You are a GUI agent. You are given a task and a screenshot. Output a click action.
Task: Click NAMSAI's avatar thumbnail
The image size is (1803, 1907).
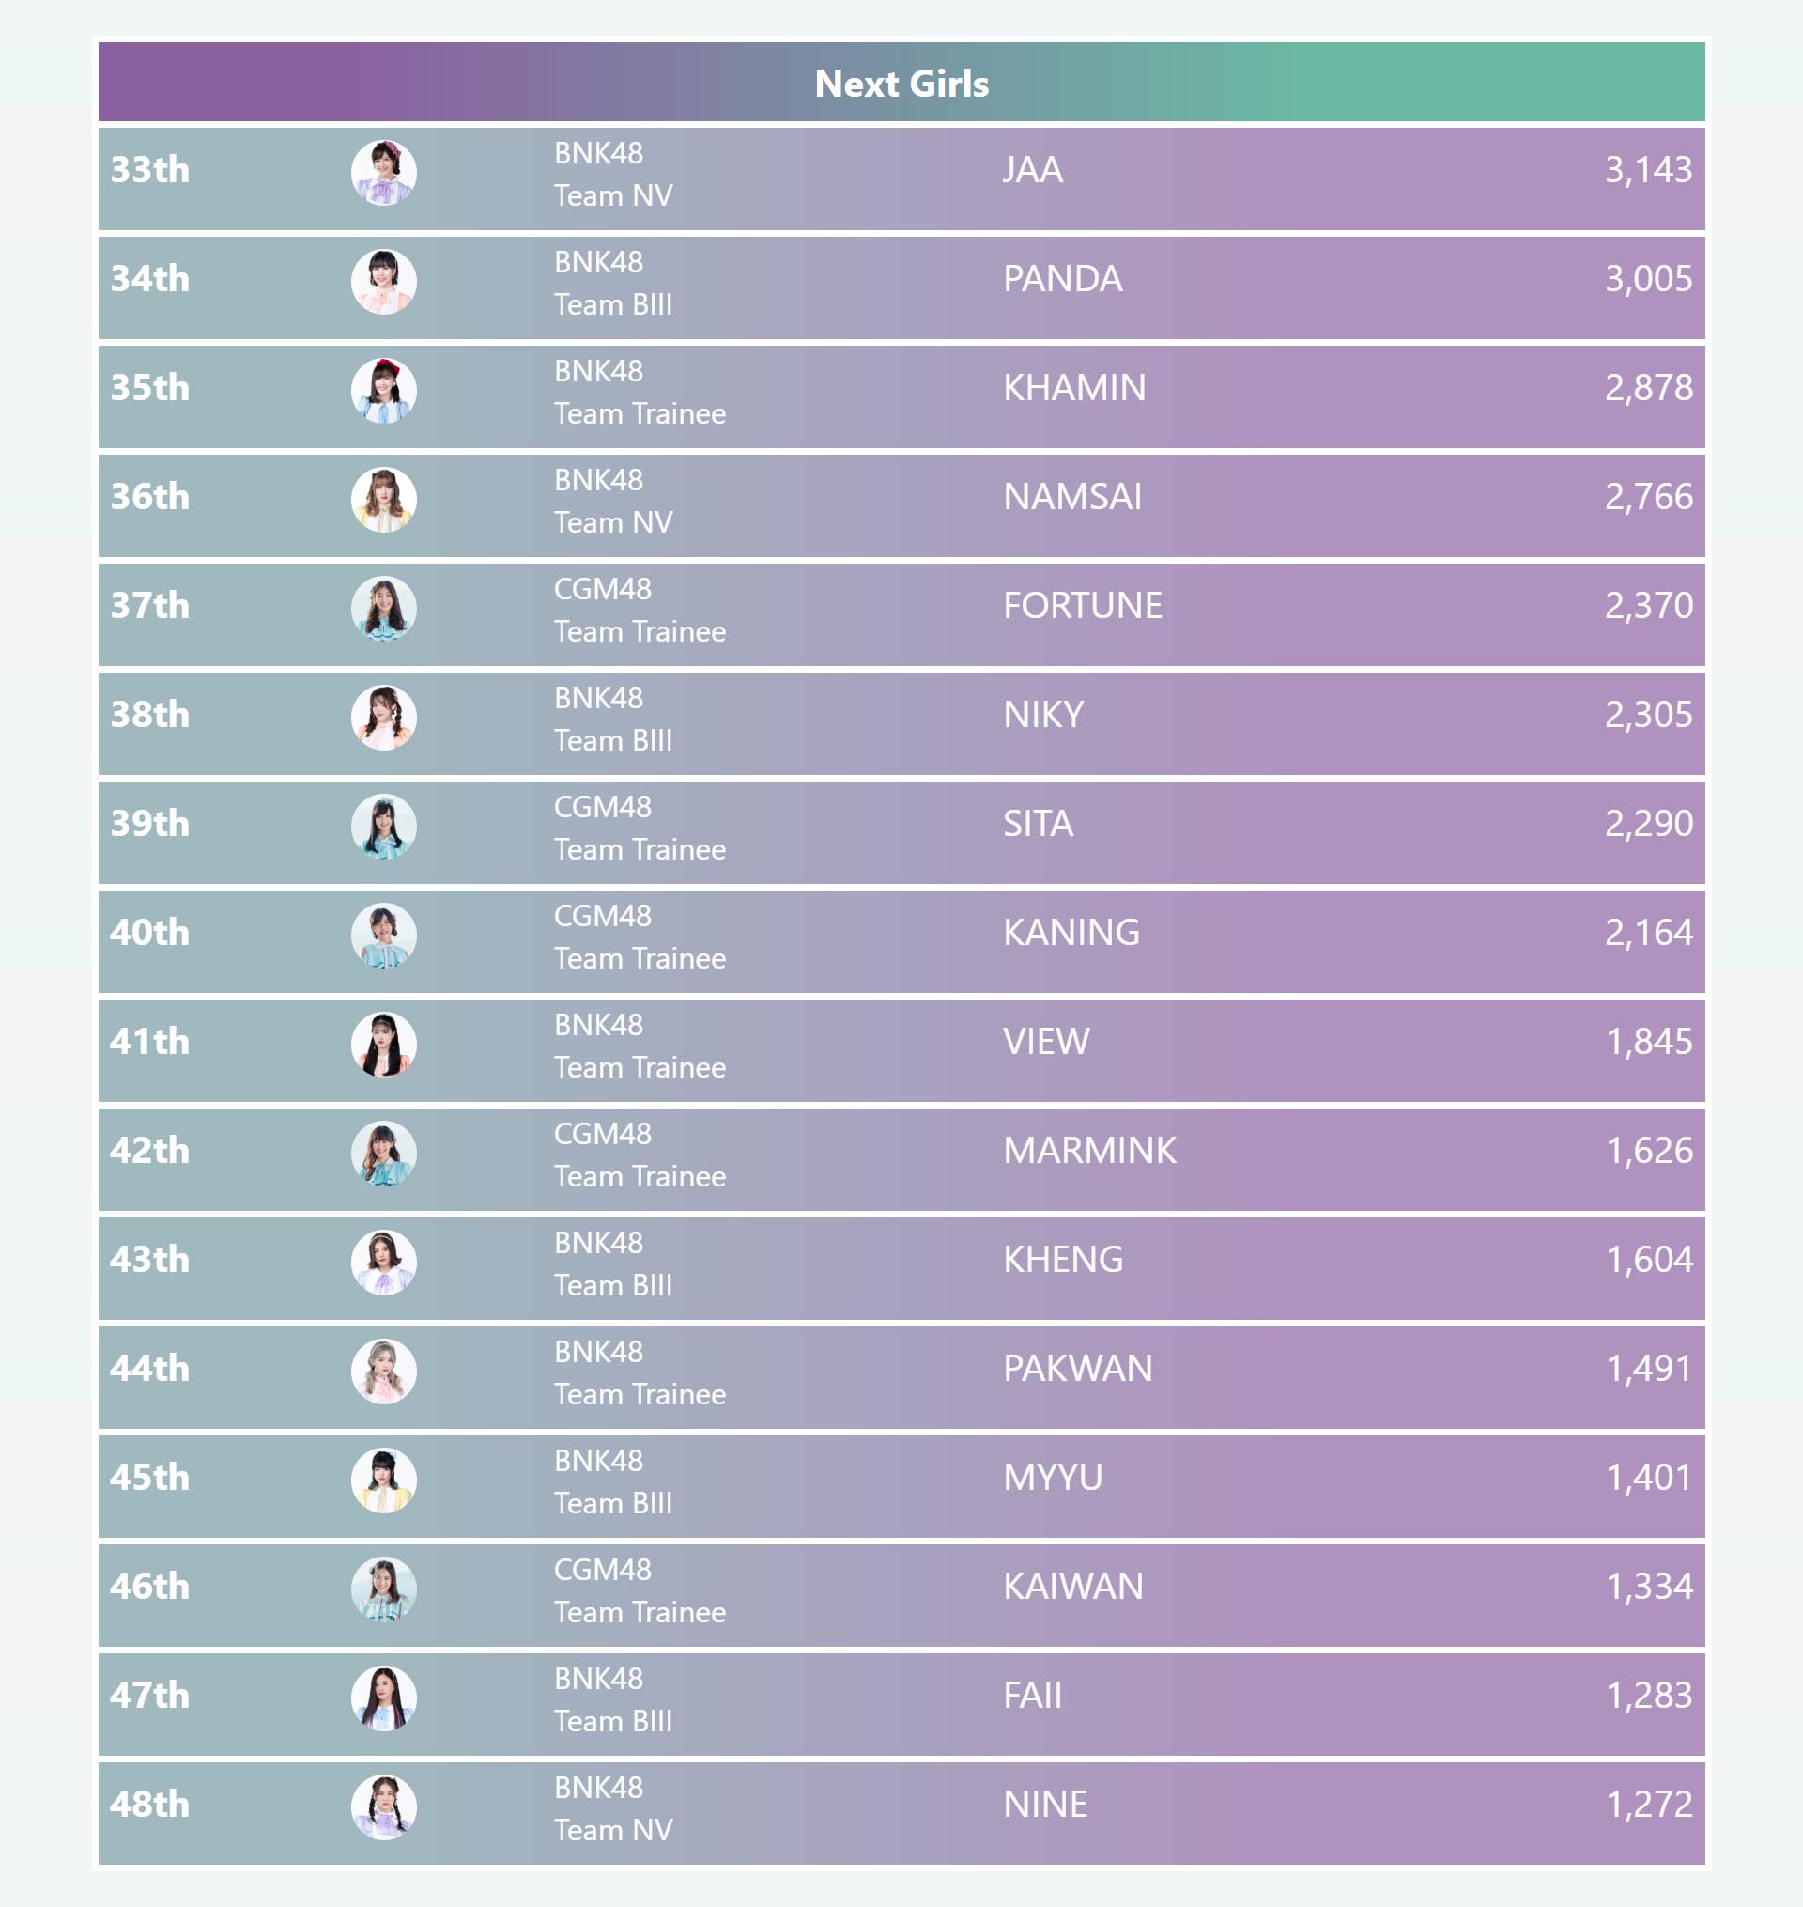click(x=383, y=500)
